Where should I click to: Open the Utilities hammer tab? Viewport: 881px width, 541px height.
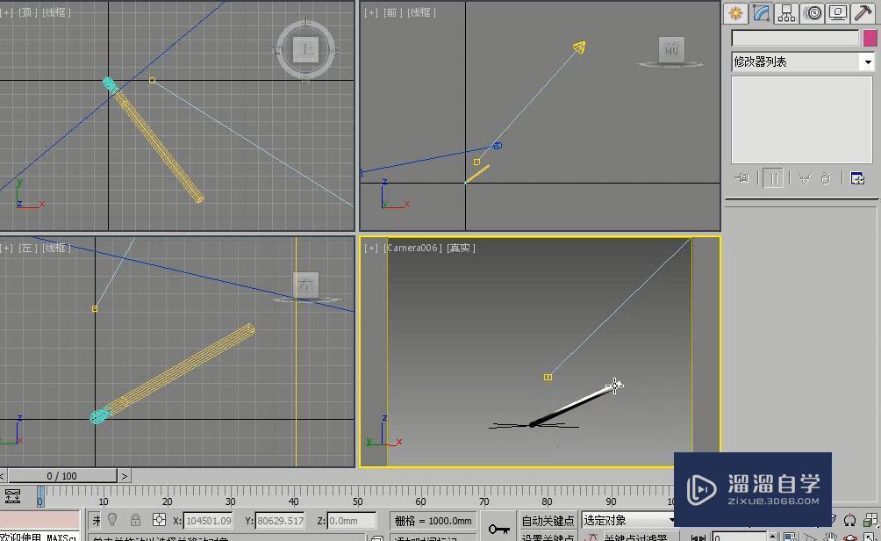[x=863, y=13]
